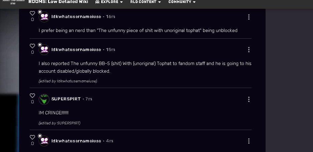Click the avatar on the 4m comment
This screenshot has height=152, width=313.
click(x=44, y=141)
